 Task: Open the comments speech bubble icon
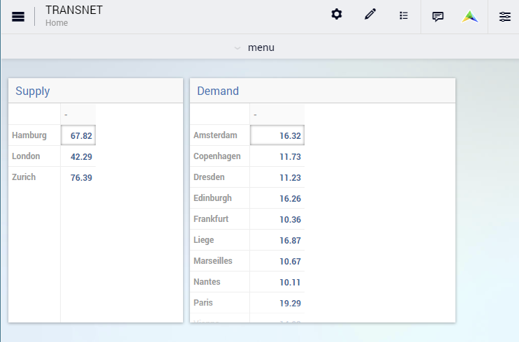[x=438, y=17]
